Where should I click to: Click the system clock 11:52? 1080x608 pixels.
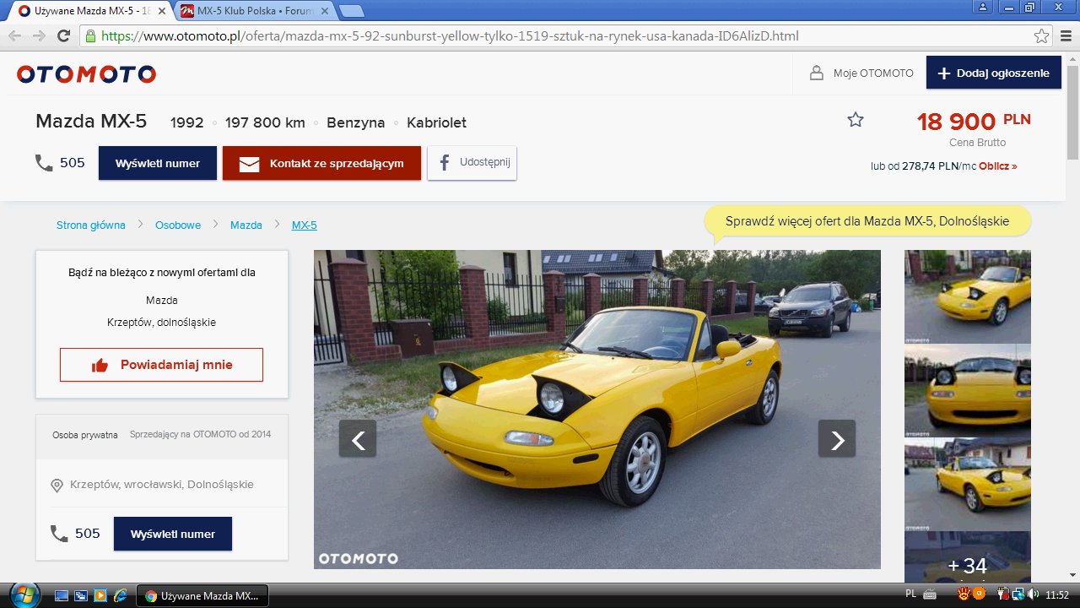(x=1057, y=595)
